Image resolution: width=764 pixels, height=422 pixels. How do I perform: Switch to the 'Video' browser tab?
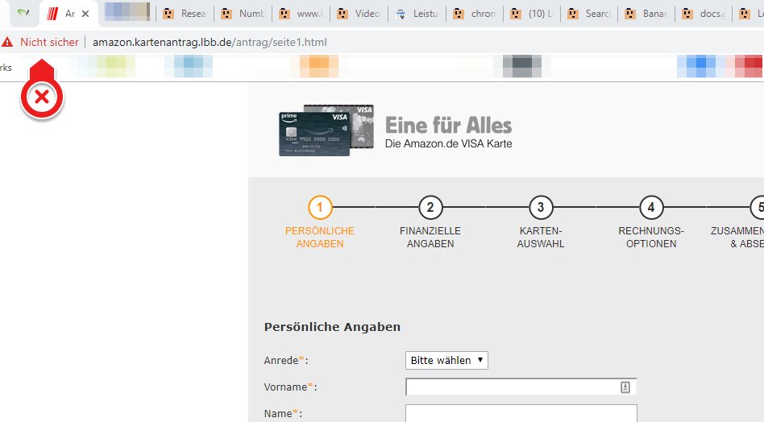(359, 14)
